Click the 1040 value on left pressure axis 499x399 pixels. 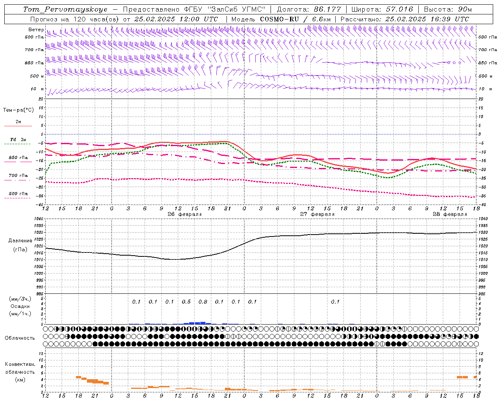tap(39, 219)
